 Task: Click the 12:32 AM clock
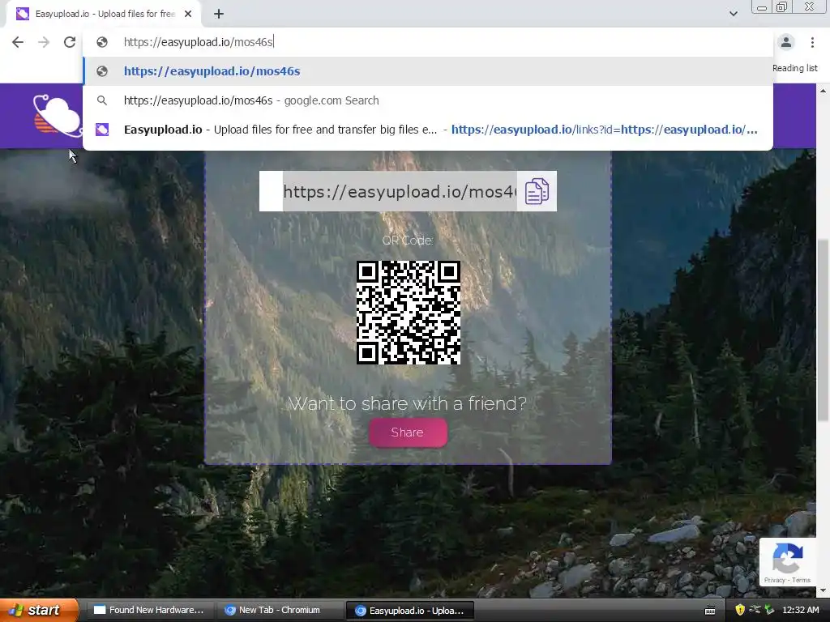(x=800, y=610)
